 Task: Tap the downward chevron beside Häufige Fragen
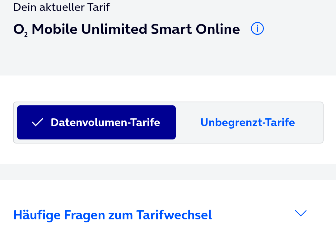point(301,213)
